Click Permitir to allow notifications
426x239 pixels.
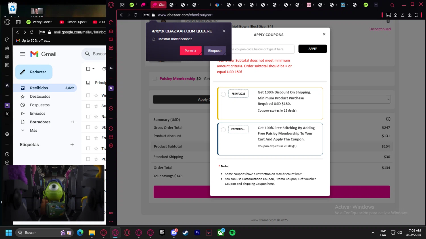[191, 50]
